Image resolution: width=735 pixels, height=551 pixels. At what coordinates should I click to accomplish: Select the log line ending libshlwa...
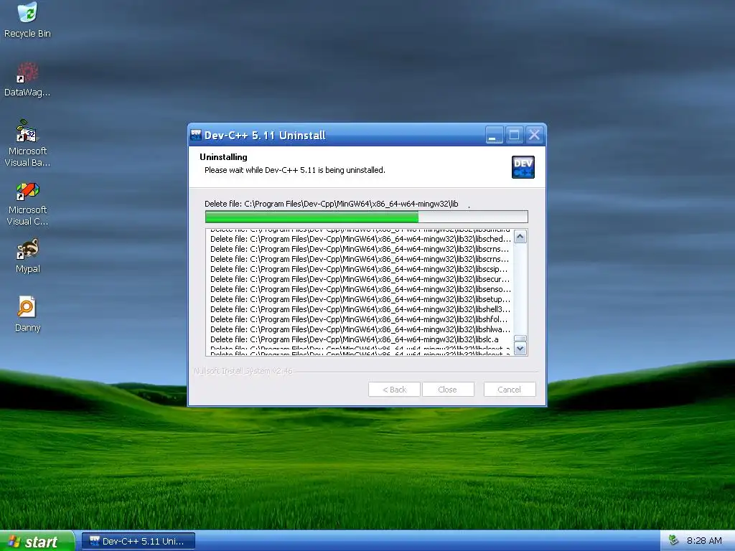coord(360,329)
